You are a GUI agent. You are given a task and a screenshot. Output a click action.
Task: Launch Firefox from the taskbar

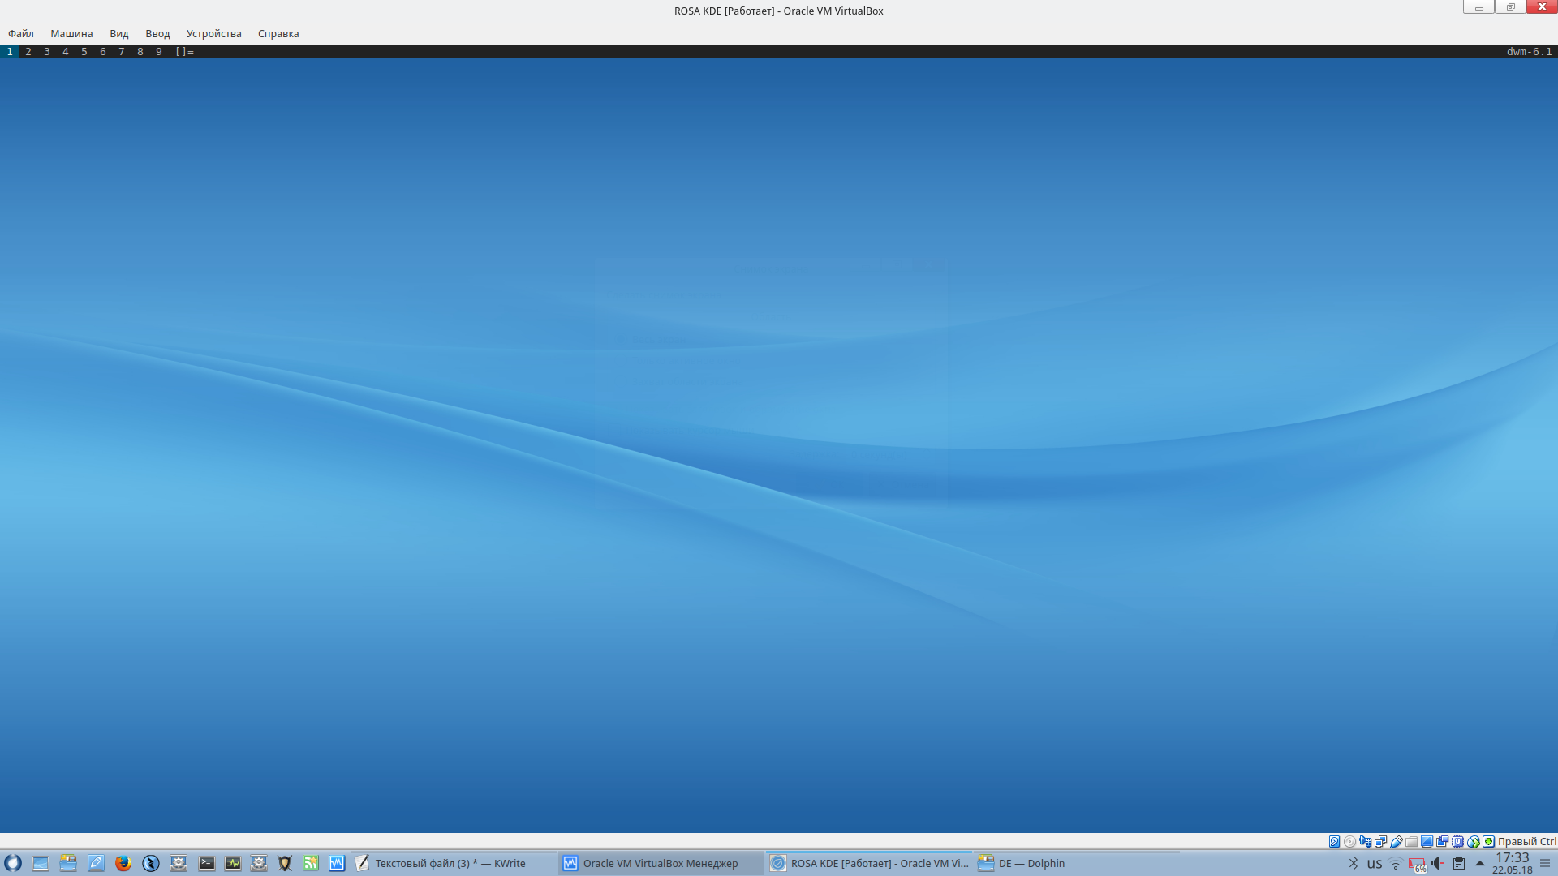pyautogui.click(x=123, y=863)
